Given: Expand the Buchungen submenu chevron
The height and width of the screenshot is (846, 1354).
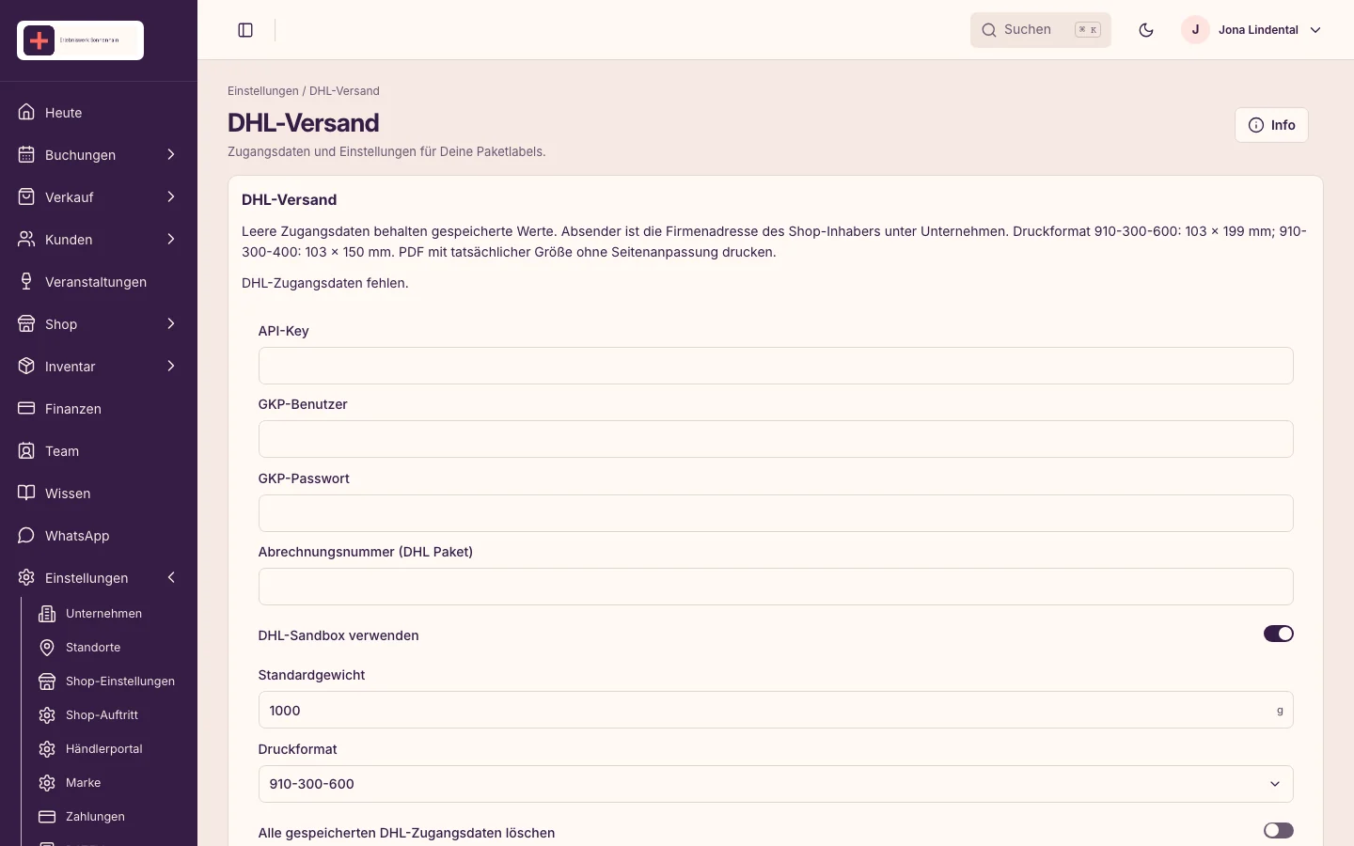Looking at the screenshot, I should pos(171,155).
